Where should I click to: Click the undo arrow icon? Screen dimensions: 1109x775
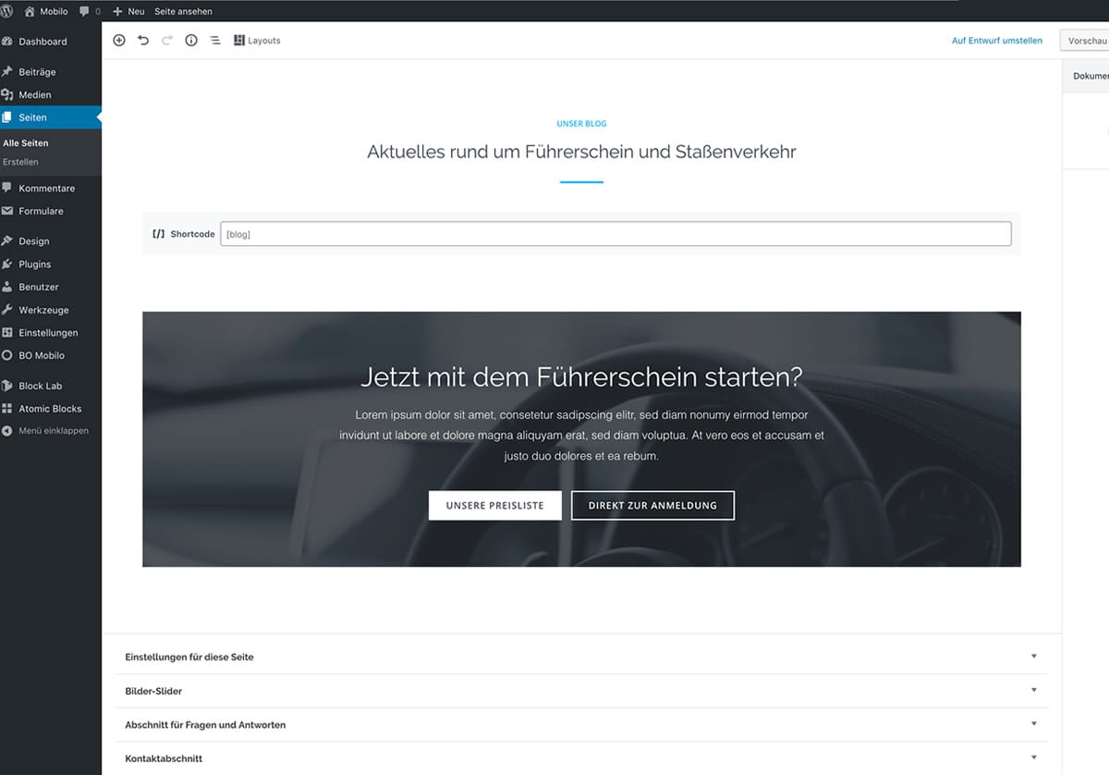(x=143, y=41)
